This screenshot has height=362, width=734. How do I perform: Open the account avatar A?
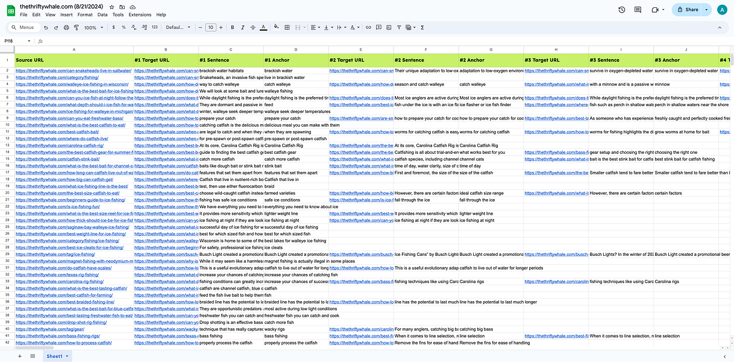coord(722,10)
